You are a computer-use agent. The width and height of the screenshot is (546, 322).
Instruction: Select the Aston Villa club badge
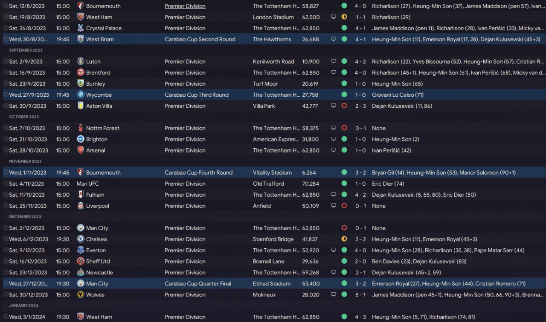tap(80, 106)
